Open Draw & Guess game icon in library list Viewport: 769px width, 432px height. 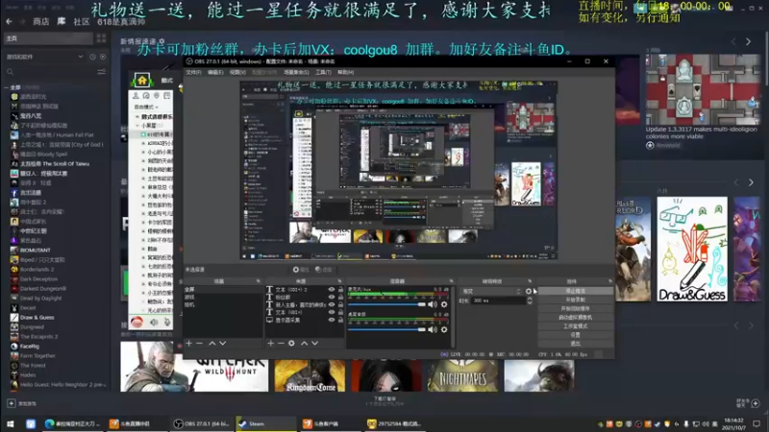pyautogui.click(x=14, y=318)
